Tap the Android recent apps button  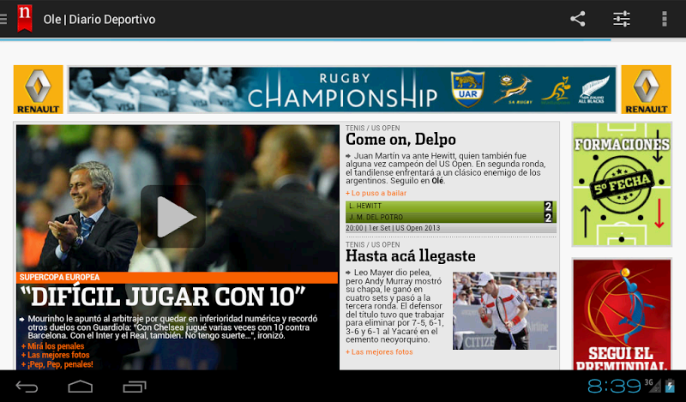coord(135,387)
